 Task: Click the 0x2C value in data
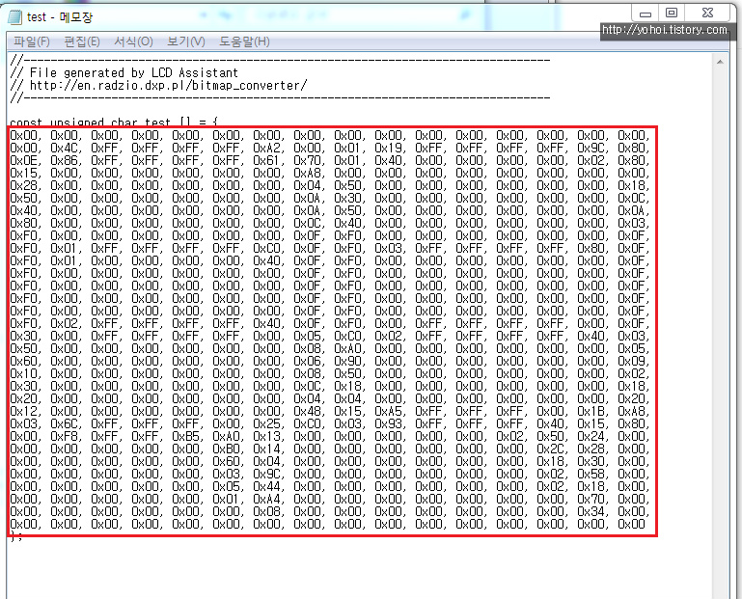550,449
